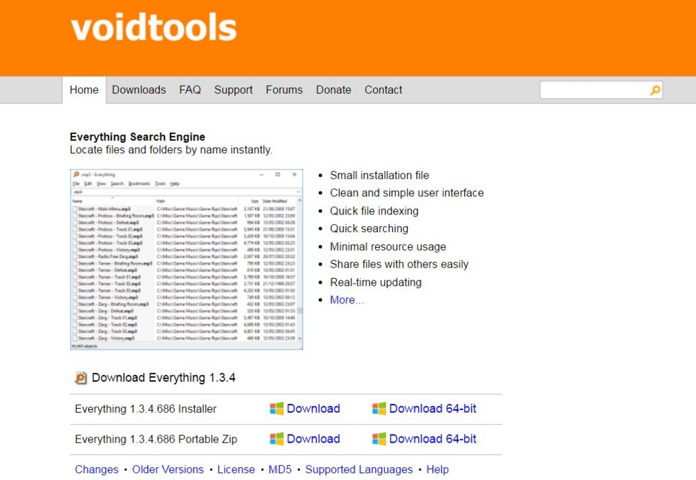Open the Supported Languages link

click(x=359, y=469)
